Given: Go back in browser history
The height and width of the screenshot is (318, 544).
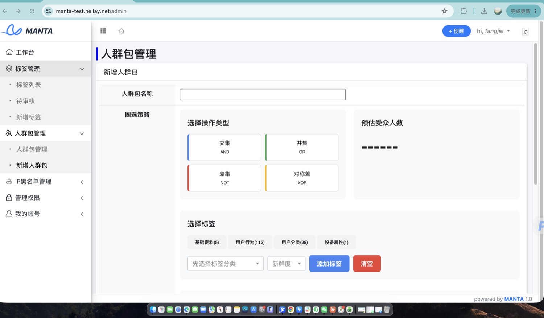Looking at the screenshot, I should coord(5,11).
